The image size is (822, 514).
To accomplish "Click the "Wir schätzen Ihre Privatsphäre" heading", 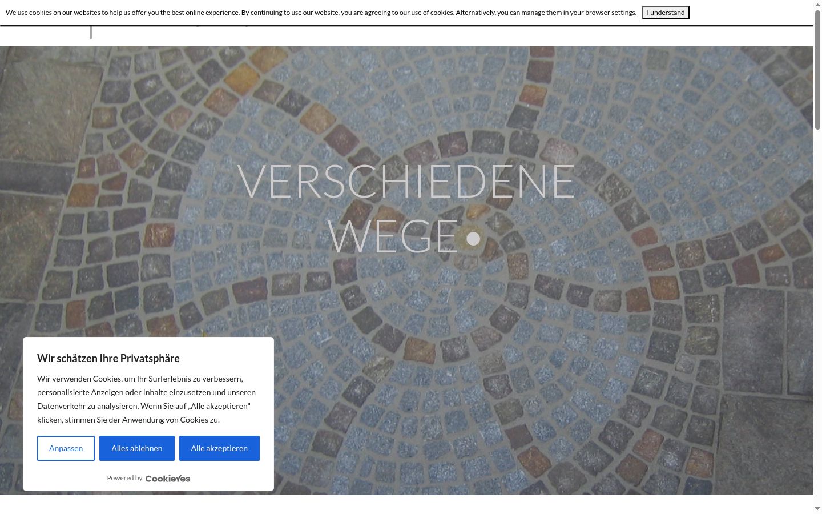I will (108, 358).
